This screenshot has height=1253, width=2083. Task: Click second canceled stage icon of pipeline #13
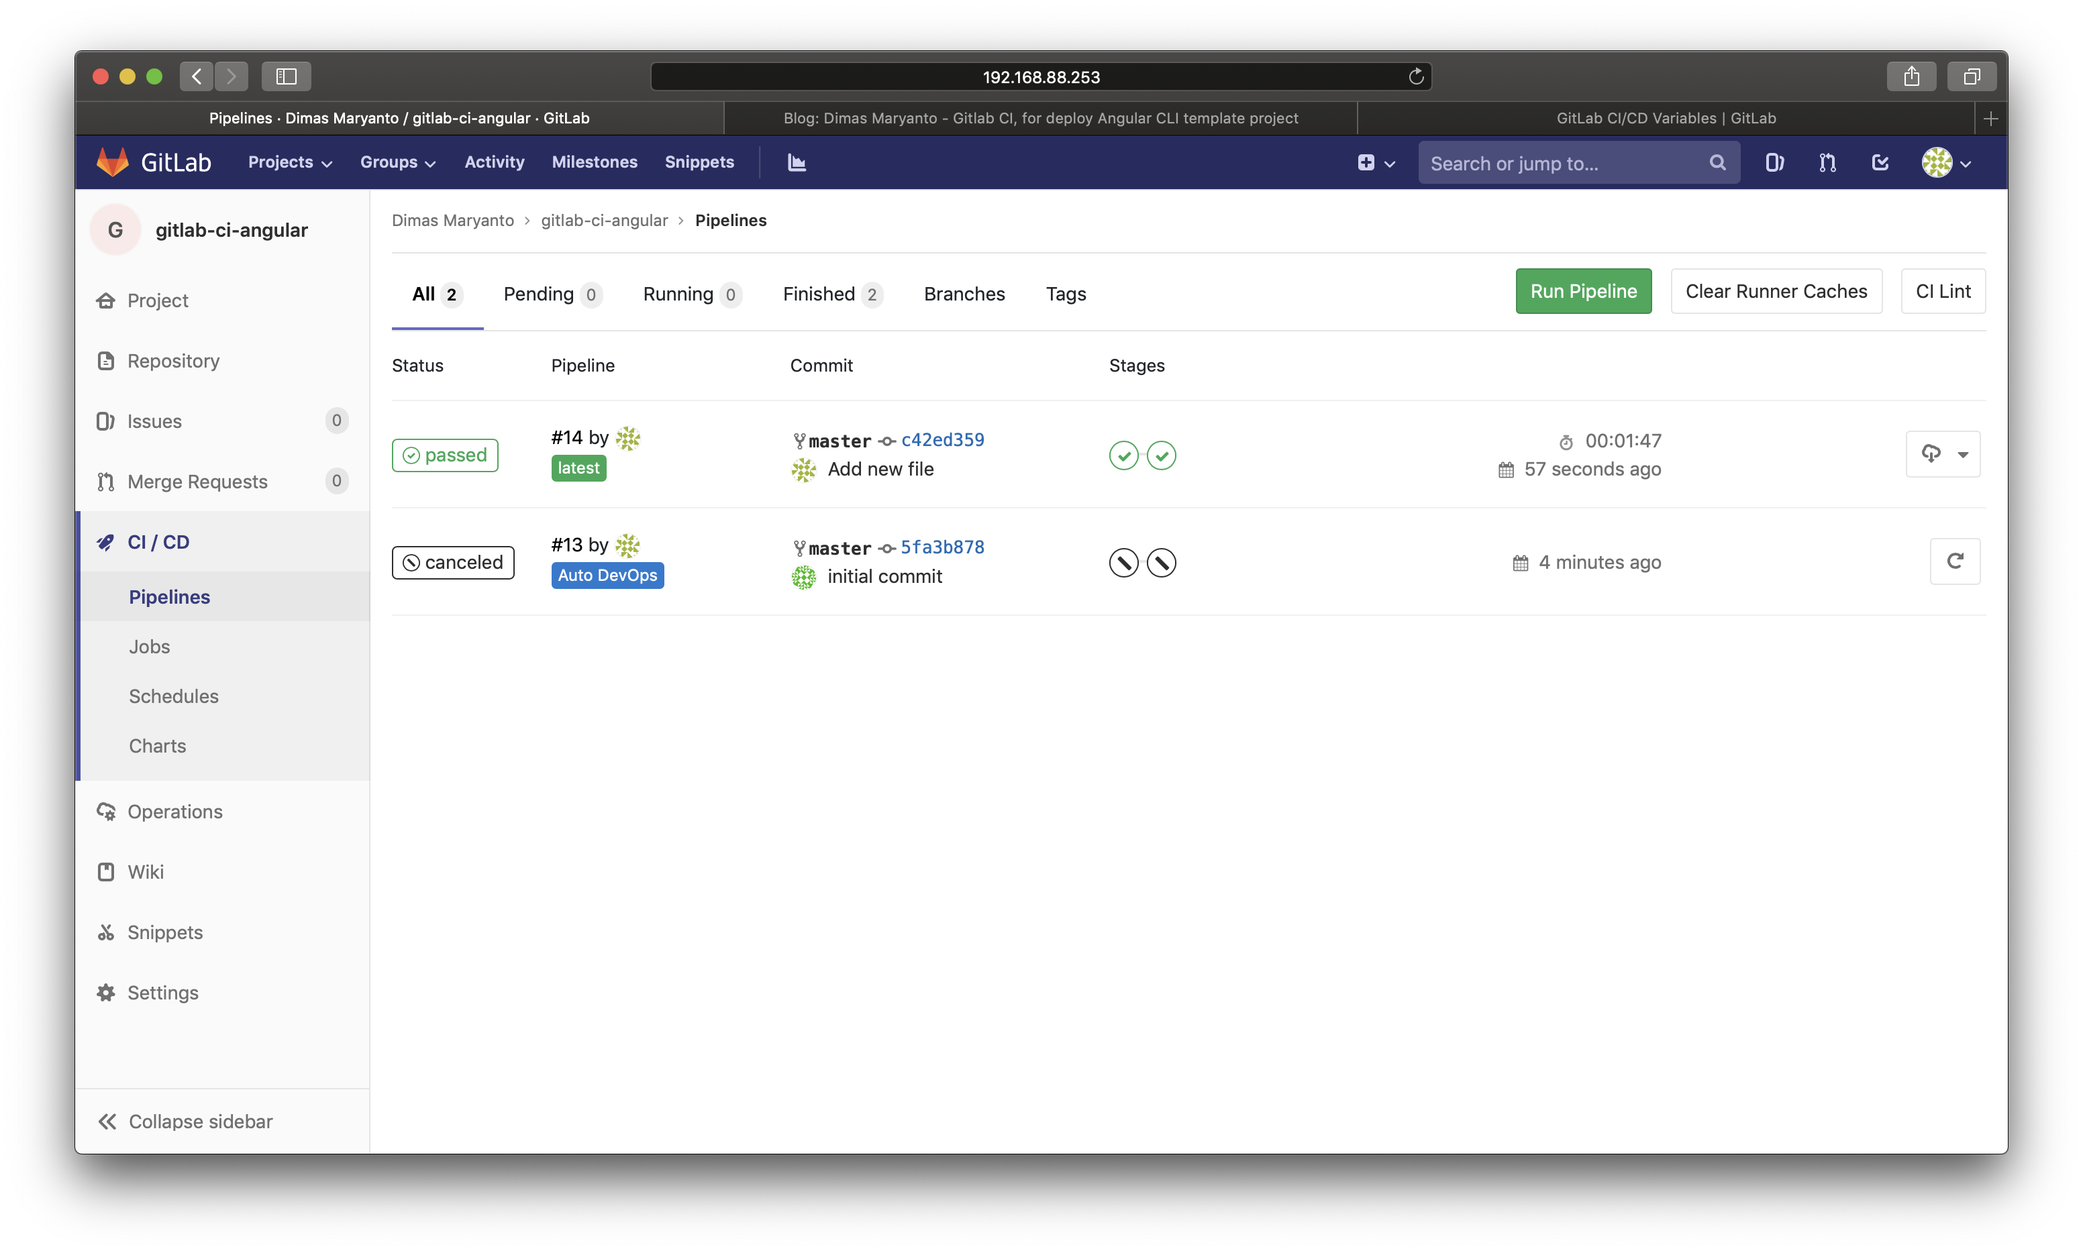click(x=1162, y=562)
